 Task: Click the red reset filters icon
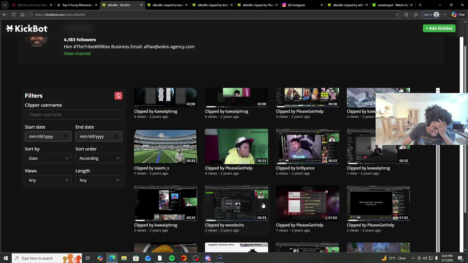point(118,96)
